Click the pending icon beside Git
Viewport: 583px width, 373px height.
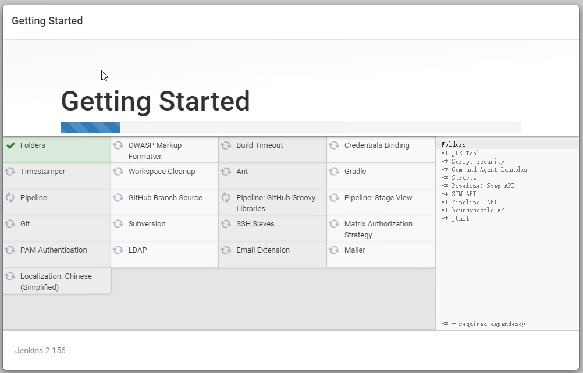click(x=10, y=224)
